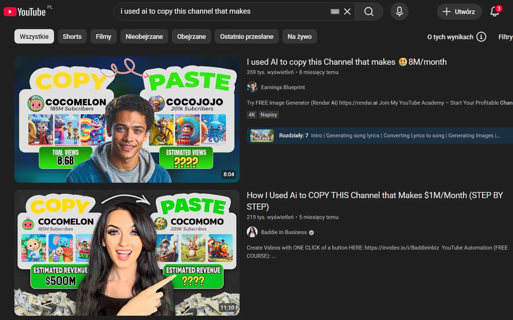
Task: Click the Baddie In Business channel name
Action: click(x=284, y=232)
